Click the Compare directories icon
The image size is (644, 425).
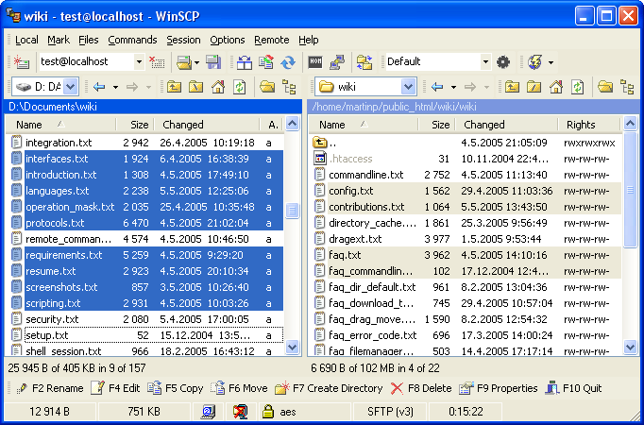point(244,62)
